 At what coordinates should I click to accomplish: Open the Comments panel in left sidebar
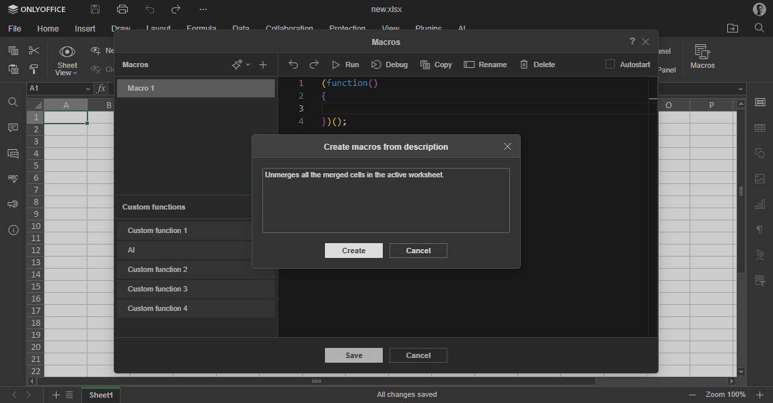(x=13, y=128)
